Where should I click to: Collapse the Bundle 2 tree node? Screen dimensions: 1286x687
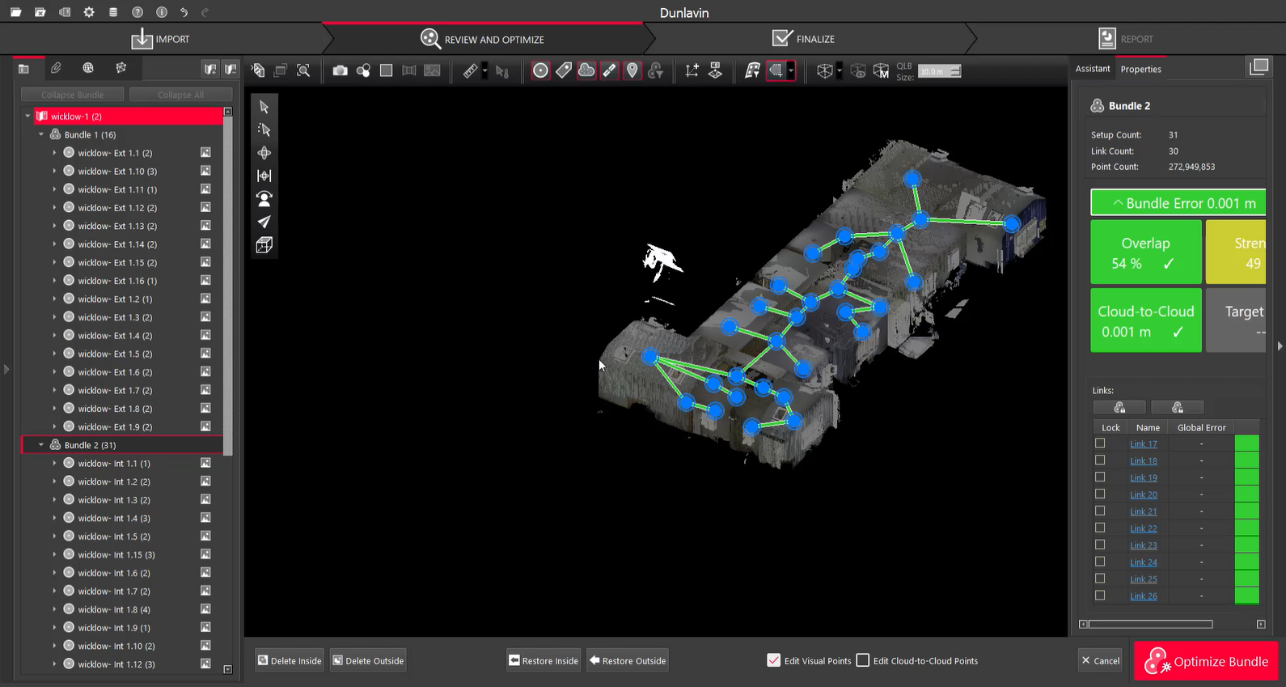pos(41,445)
